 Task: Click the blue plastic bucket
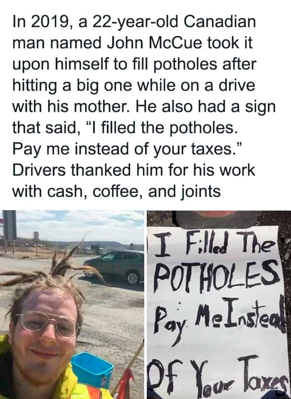pyautogui.click(x=92, y=369)
